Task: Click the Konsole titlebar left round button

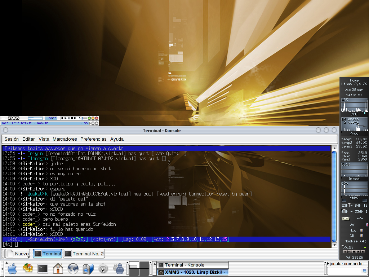Action: pyautogui.click(x=6, y=130)
